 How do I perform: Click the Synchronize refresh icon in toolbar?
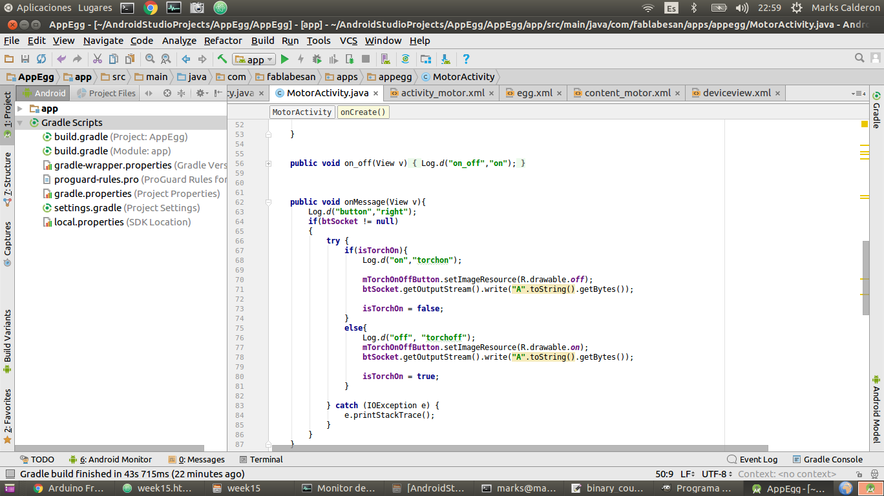click(x=41, y=59)
